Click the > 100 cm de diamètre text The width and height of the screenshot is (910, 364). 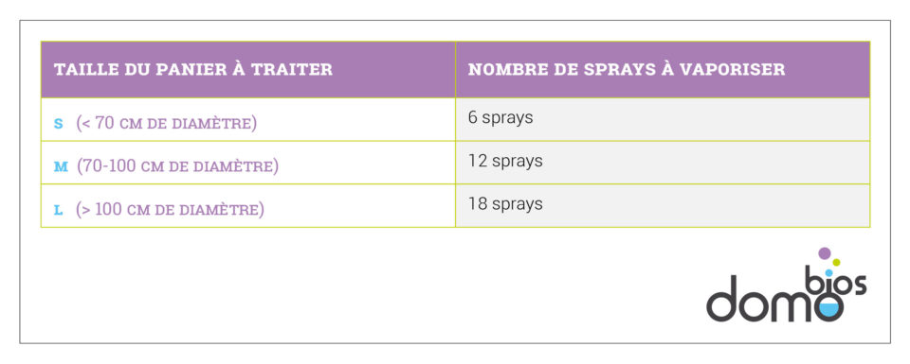pyautogui.click(x=170, y=210)
